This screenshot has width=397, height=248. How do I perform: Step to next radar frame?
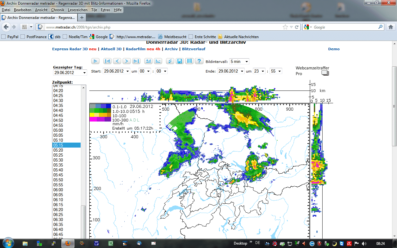click(127, 61)
